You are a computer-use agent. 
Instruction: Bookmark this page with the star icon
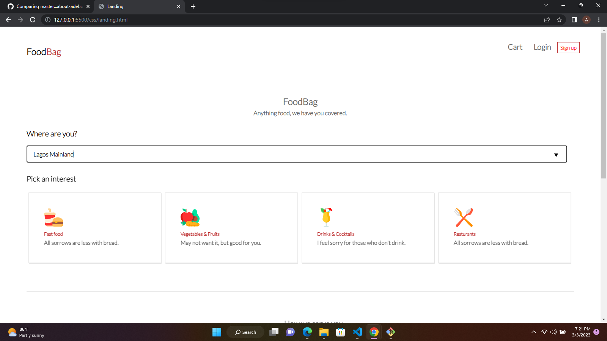click(559, 20)
